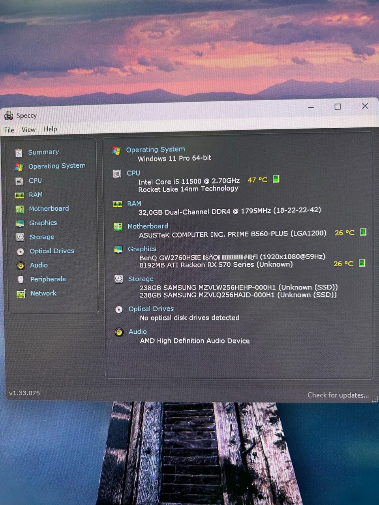
Task: Select CPU in the sidebar
Action: [35, 180]
